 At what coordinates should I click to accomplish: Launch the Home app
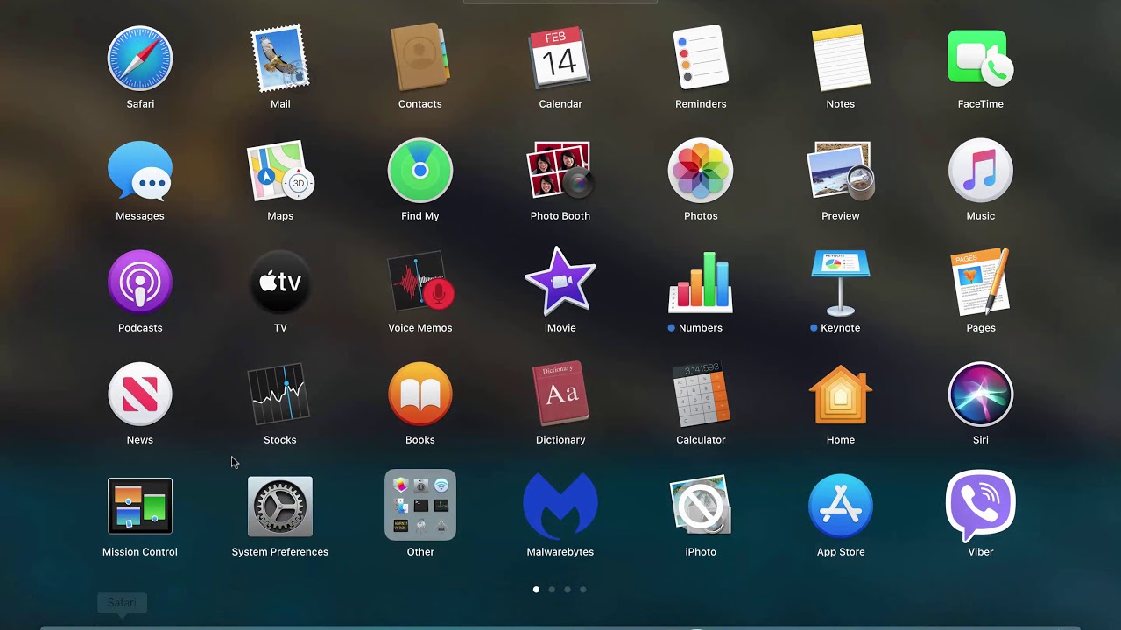tap(841, 395)
